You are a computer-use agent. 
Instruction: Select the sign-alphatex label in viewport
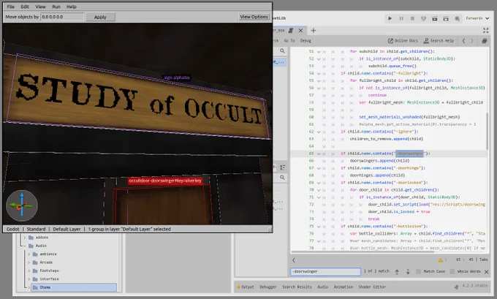point(177,77)
